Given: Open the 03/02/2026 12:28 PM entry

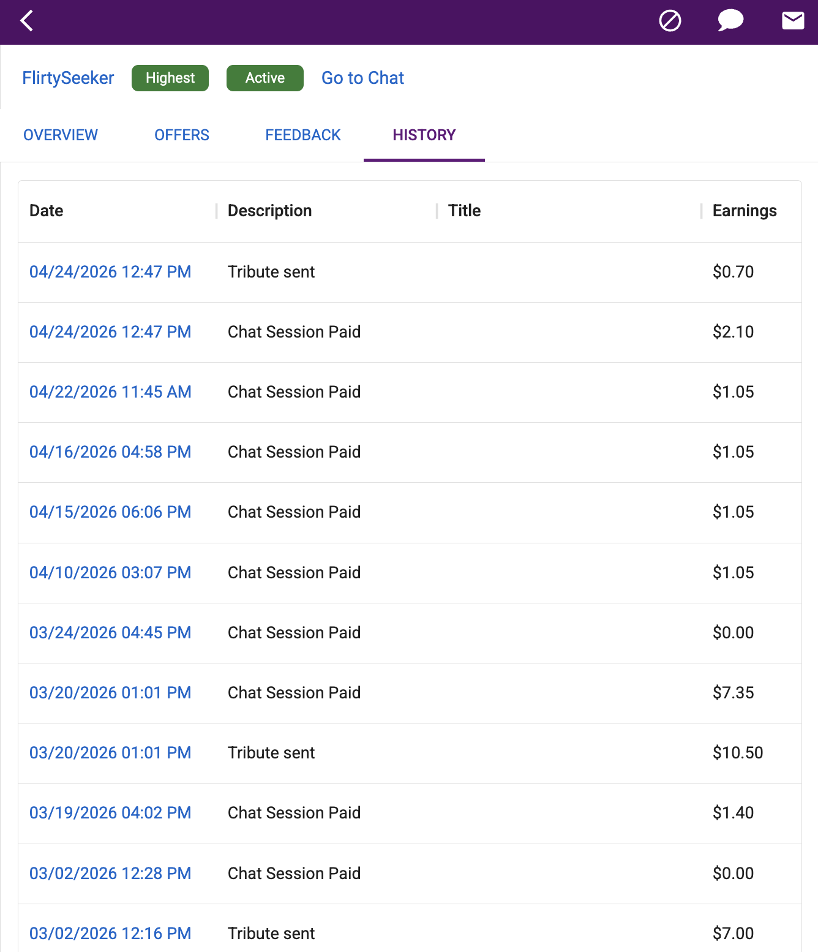Looking at the screenshot, I should point(110,873).
